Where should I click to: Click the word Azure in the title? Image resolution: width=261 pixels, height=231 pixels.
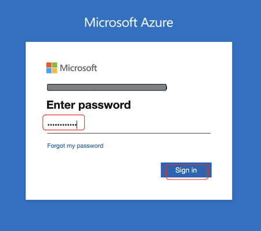click(x=157, y=23)
